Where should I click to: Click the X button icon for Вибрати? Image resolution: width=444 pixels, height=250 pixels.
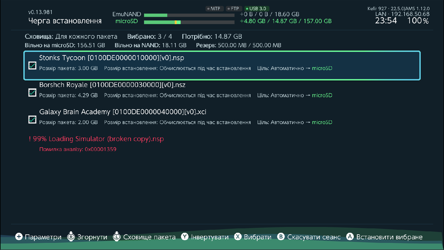(238, 237)
